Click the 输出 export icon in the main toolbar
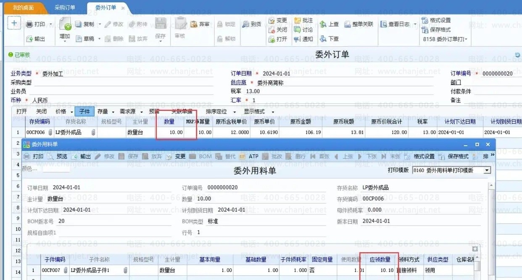 click(30, 39)
